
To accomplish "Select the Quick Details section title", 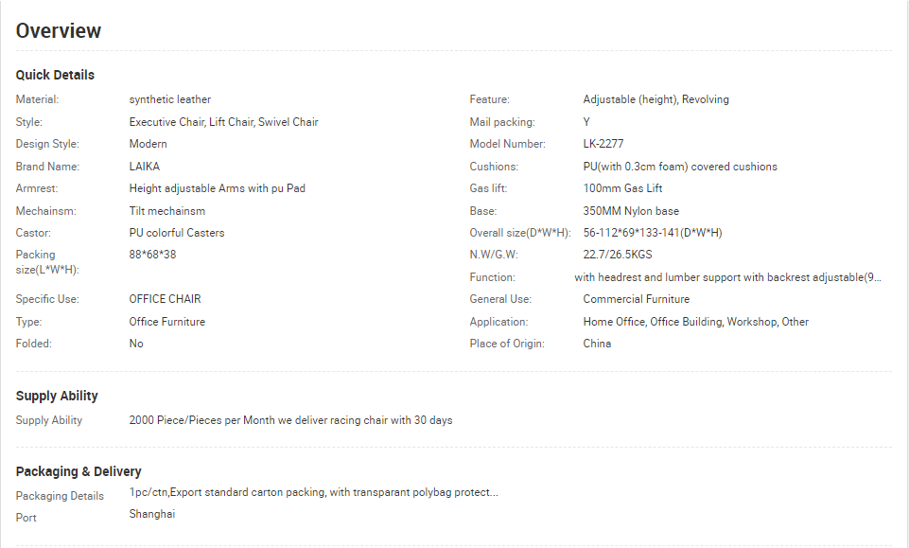I will point(55,75).
